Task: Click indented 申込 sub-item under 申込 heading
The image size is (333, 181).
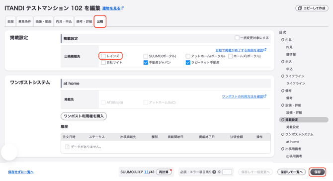Action: [289, 69]
